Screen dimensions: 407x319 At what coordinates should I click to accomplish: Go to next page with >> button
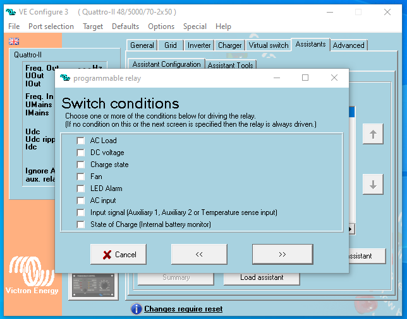point(282,254)
